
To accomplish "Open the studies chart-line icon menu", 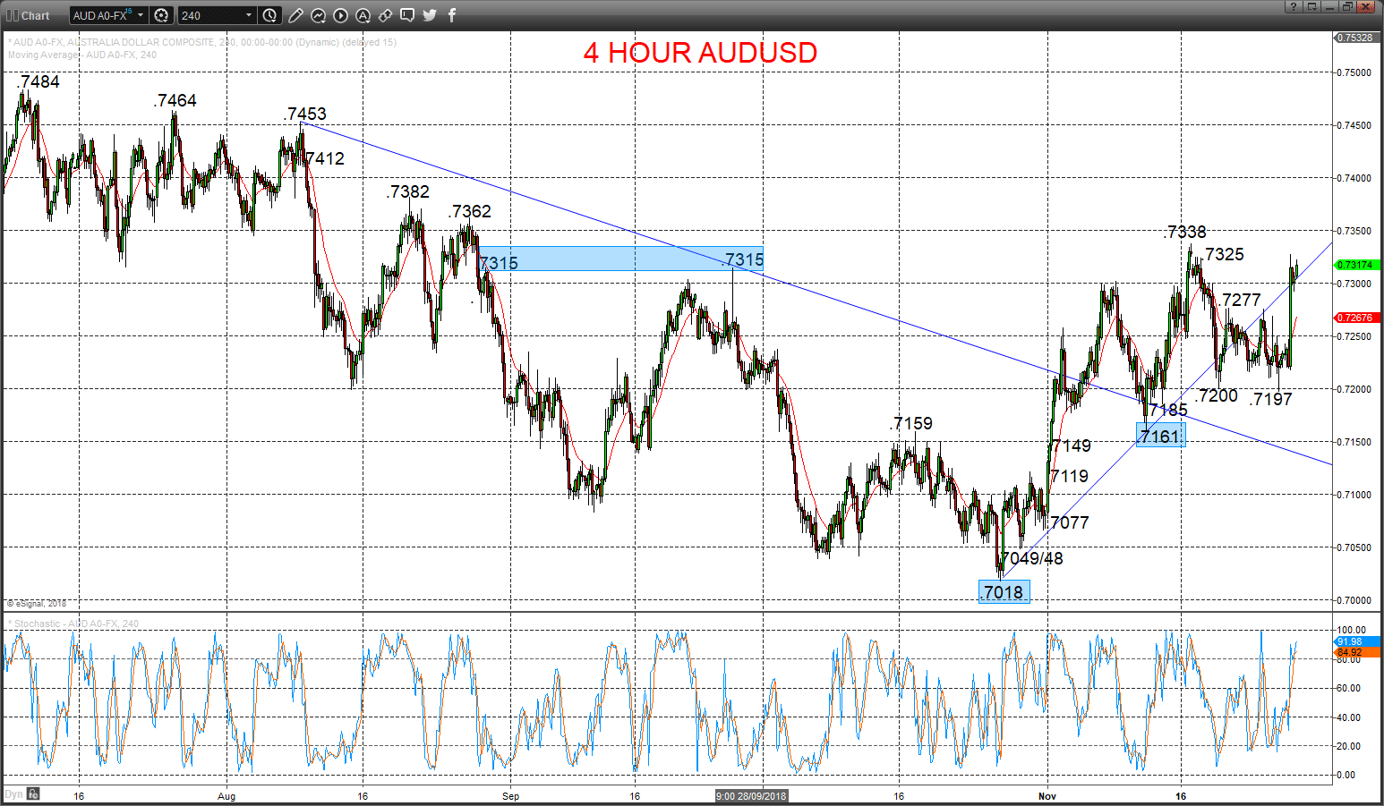I will tap(318, 15).
